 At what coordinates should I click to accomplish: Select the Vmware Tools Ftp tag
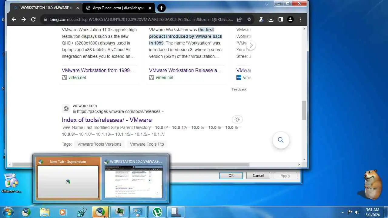[147, 144]
